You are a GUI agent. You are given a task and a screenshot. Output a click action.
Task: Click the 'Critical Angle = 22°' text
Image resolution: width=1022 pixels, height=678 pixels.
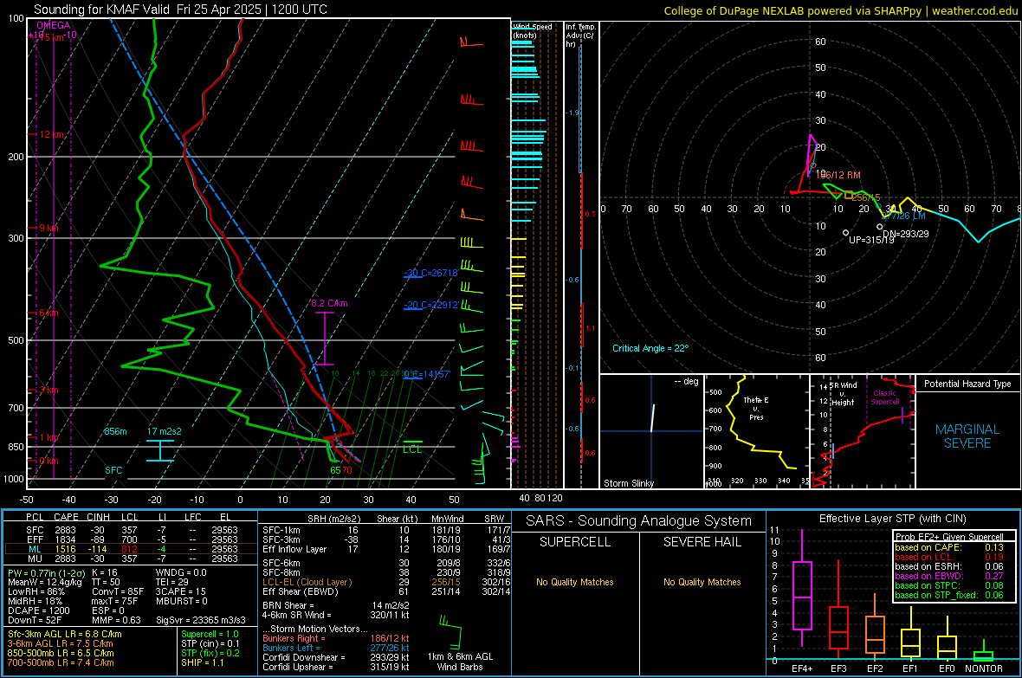pos(650,348)
